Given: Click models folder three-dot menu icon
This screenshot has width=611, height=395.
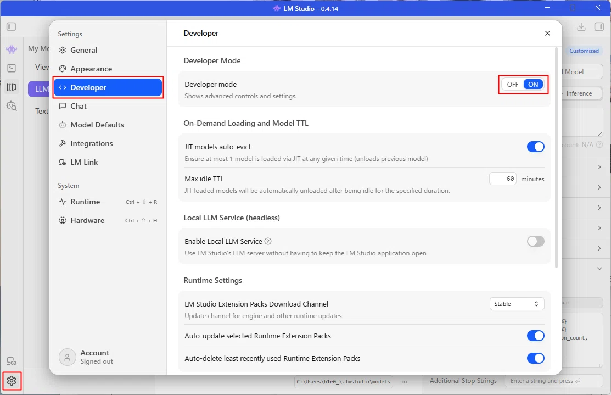Looking at the screenshot, I should (404, 382).
